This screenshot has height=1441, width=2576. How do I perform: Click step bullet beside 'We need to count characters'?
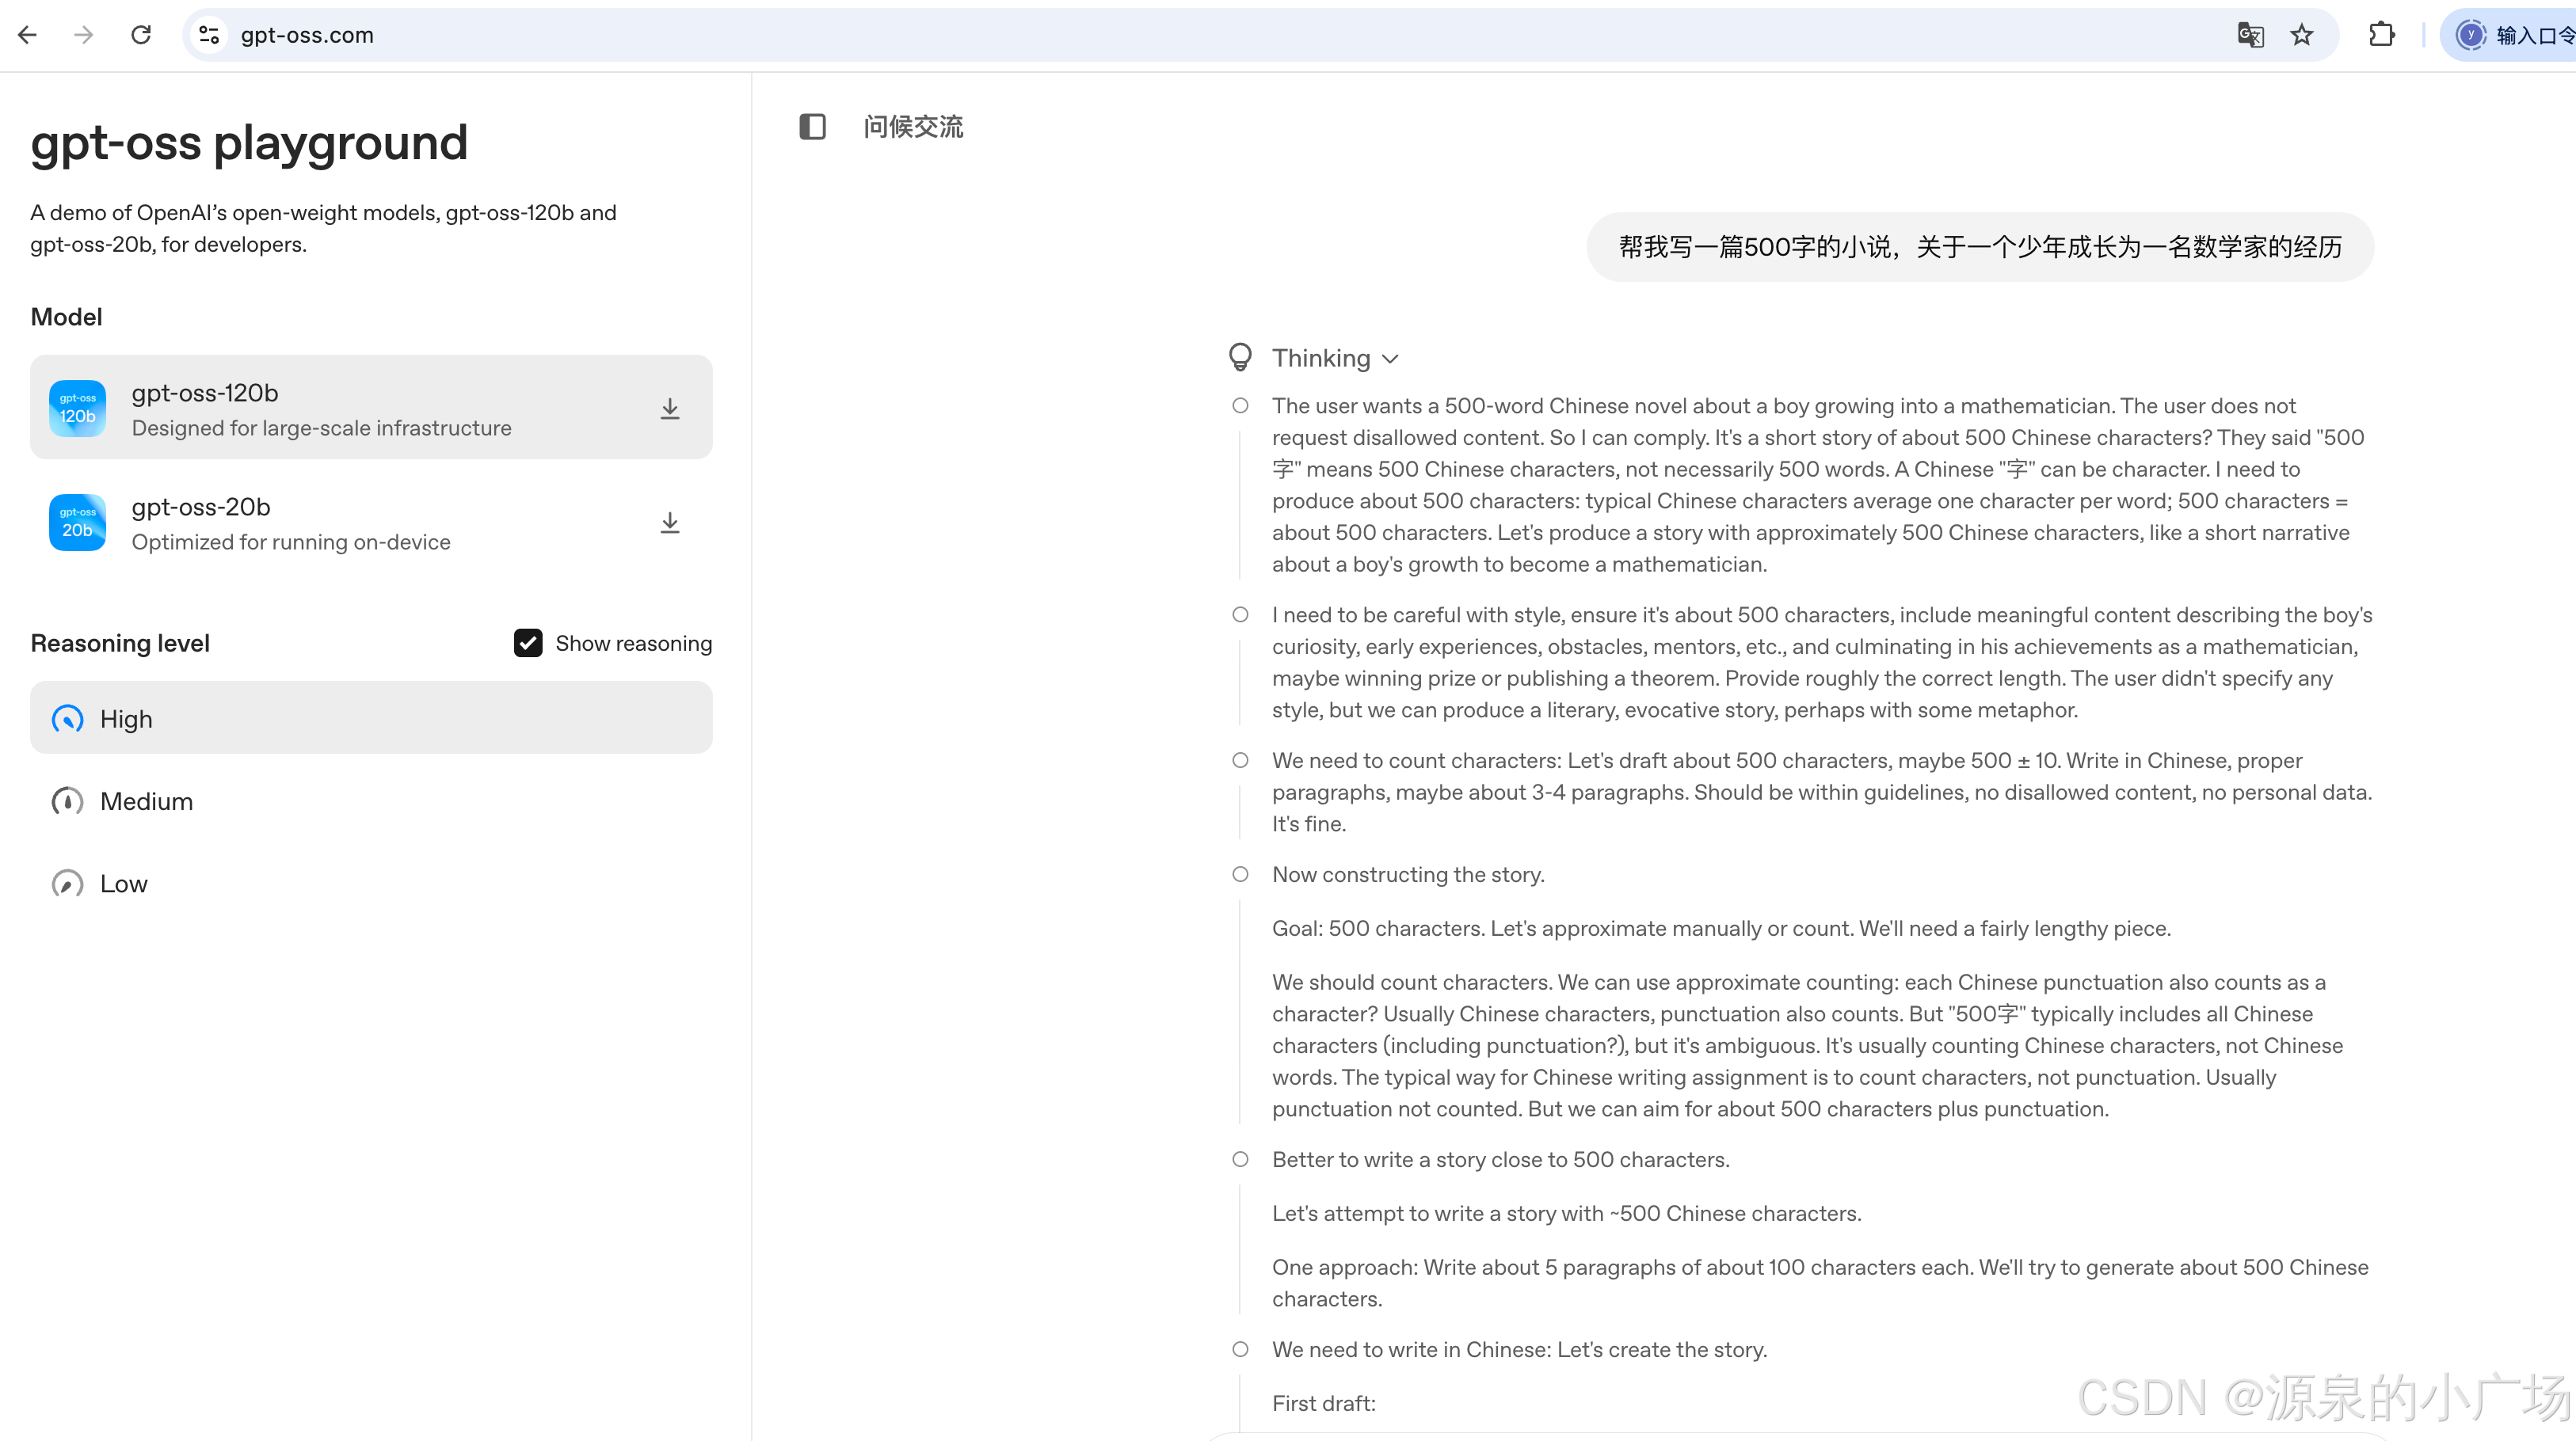1240,760
